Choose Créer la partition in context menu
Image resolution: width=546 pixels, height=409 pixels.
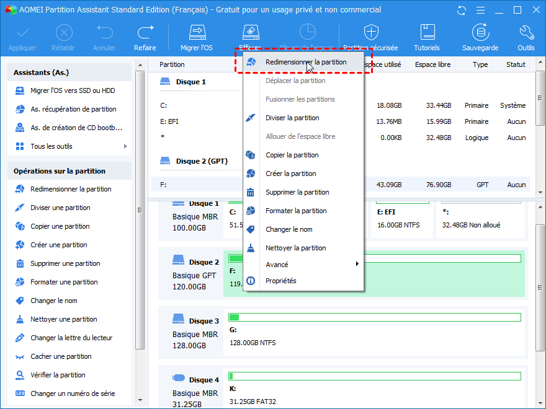pos(303,174)
